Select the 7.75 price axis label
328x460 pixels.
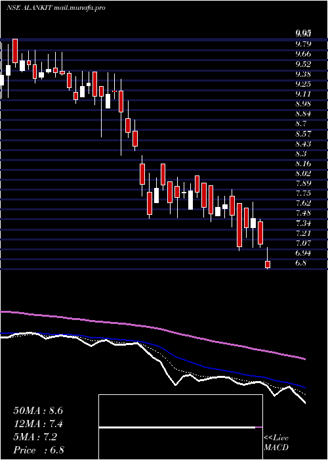click(x=303, y=194)
